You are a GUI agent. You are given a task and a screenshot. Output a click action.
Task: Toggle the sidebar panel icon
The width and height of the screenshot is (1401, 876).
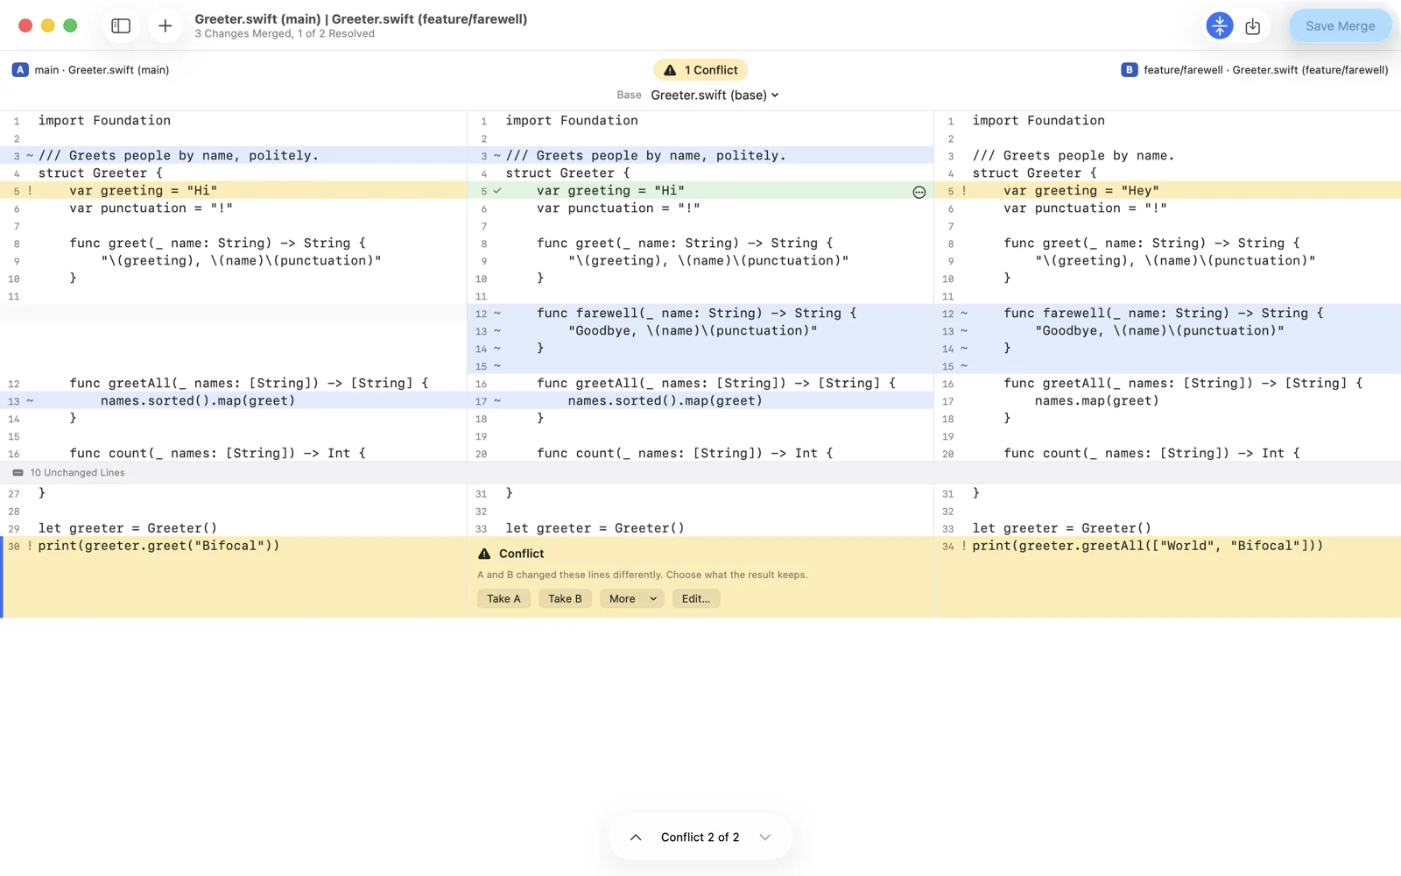(x=121, y=26)
